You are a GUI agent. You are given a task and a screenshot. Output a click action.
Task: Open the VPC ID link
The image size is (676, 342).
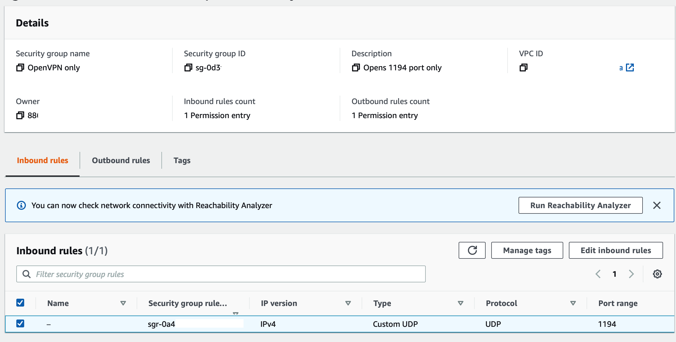[621, 68]
